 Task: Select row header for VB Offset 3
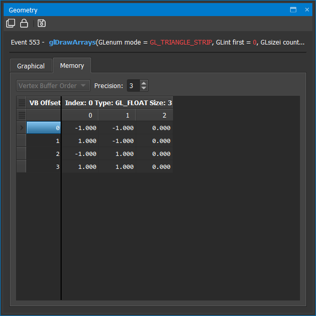point(21,167)
